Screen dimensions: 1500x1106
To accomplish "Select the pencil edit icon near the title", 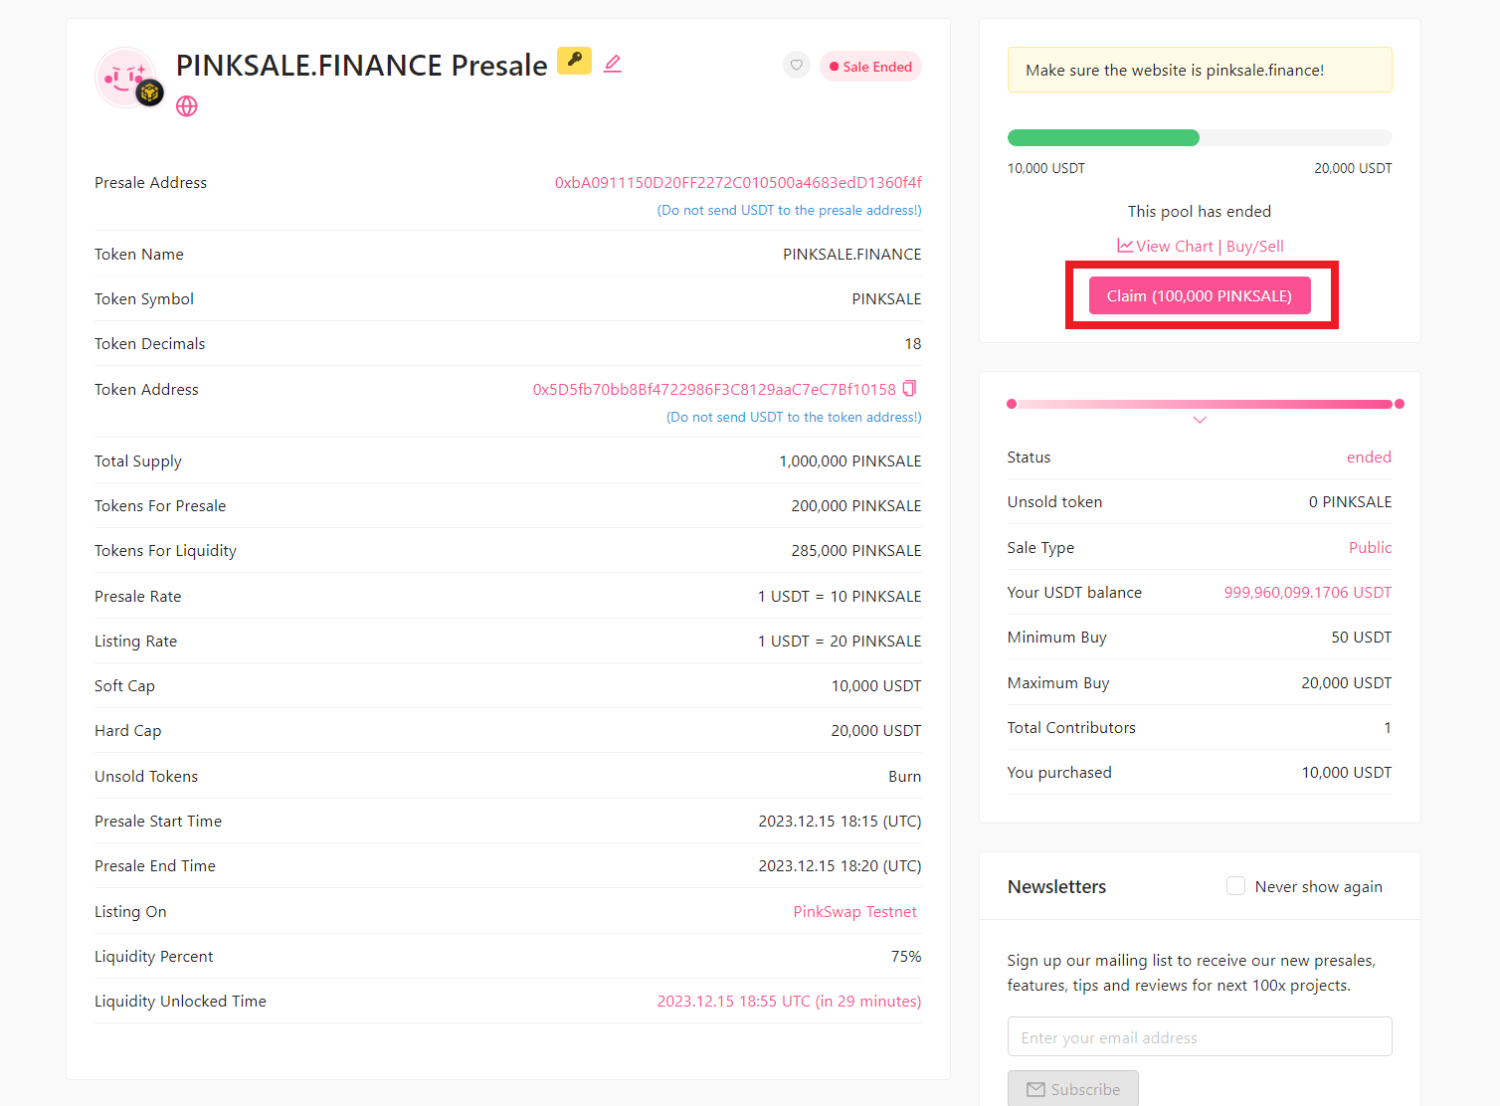I will click(x=612, y=63).
